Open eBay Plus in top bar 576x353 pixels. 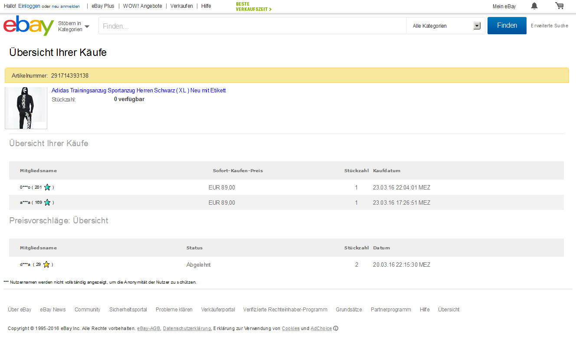tap(103, 6)
